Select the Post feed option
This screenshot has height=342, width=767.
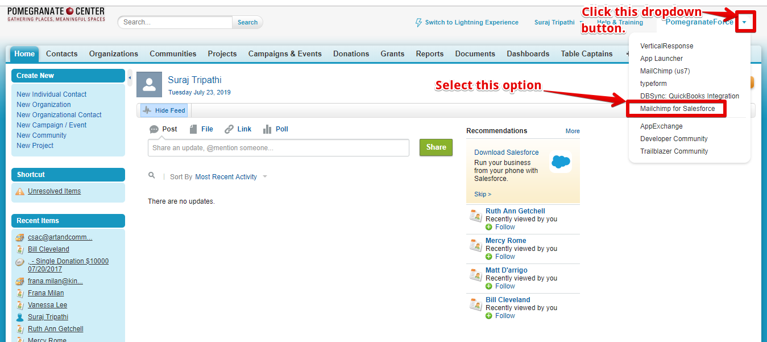tap(163, 129)
